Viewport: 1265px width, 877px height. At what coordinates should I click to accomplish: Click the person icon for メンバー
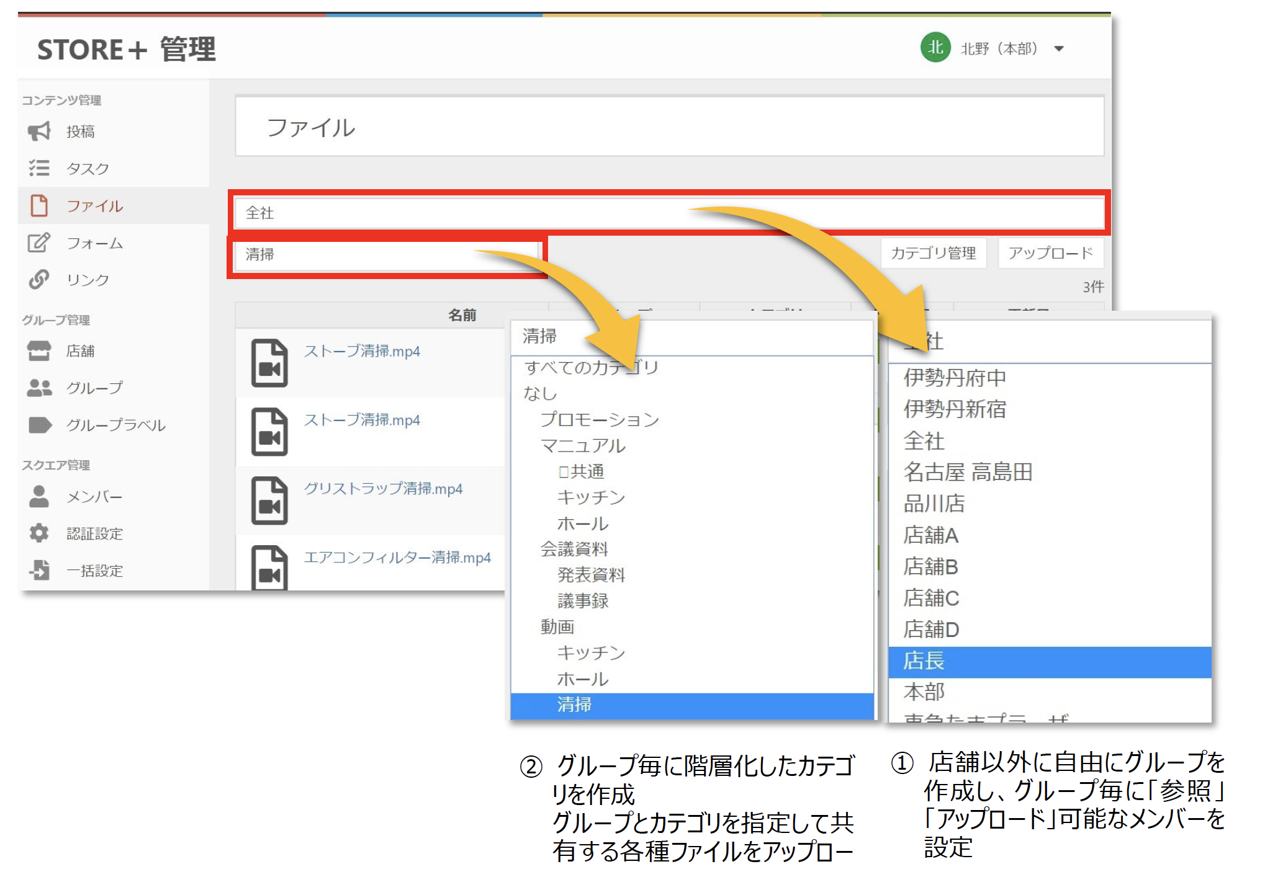click(x=39, y=496)
